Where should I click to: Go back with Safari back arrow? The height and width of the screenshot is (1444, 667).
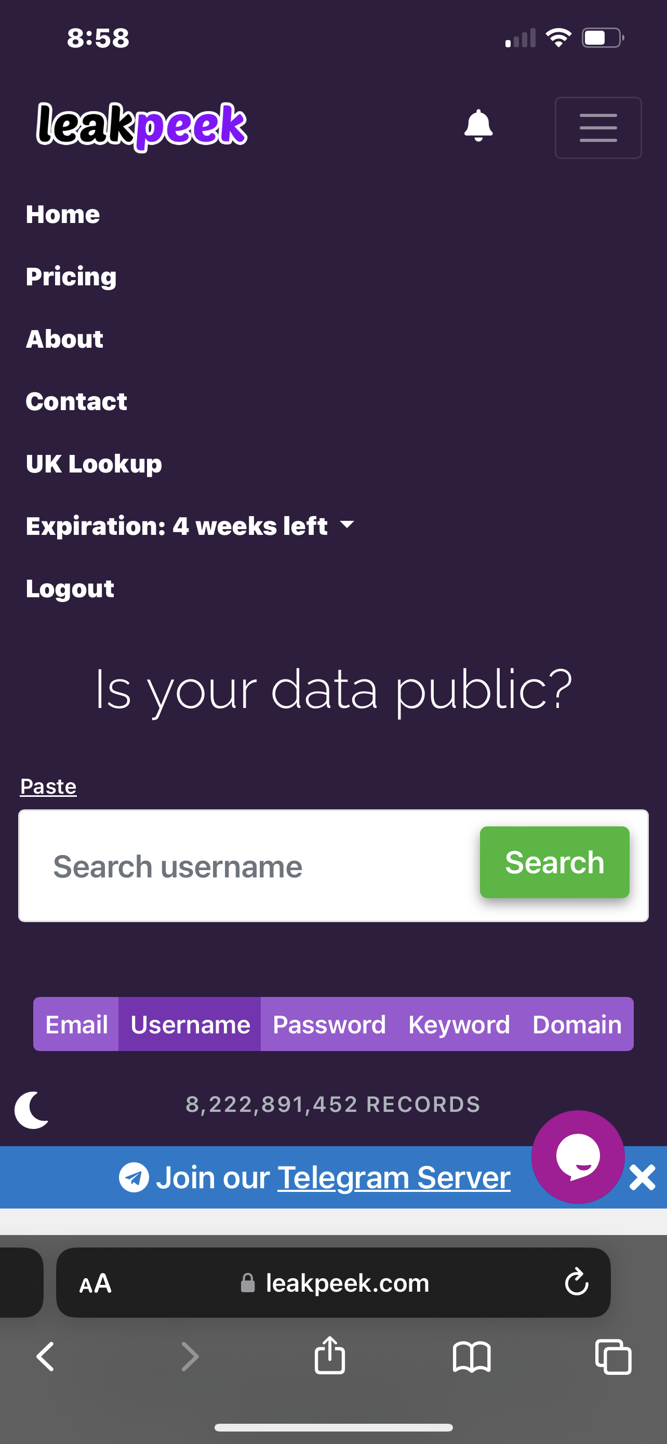click(46, 1357)
